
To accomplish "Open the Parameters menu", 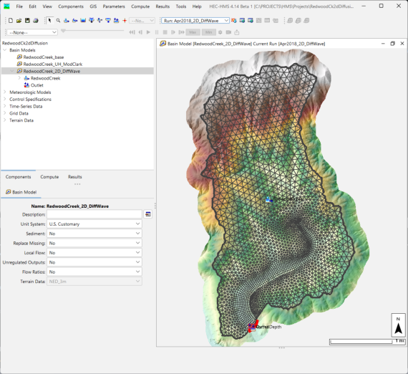I will coord(114,6).
